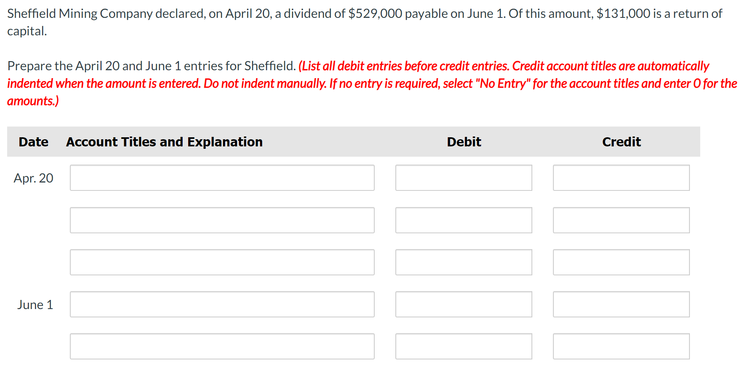Click the Account Titles and Explanation header
Viewport: 755px width, 388px height.
164,142
